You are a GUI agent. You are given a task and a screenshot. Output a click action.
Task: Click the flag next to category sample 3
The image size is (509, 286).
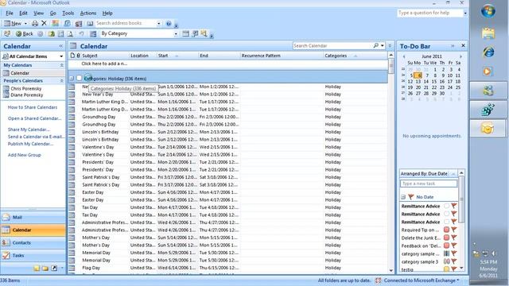[x=454, y=261]
